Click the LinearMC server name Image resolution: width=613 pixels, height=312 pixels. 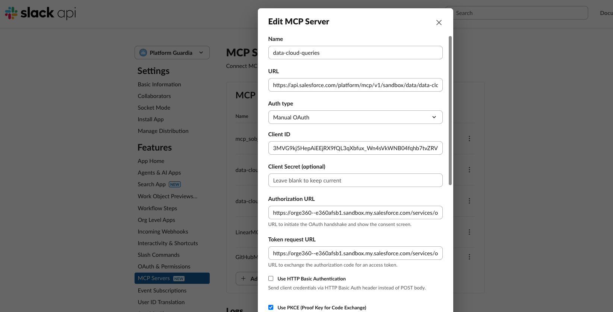247,232
